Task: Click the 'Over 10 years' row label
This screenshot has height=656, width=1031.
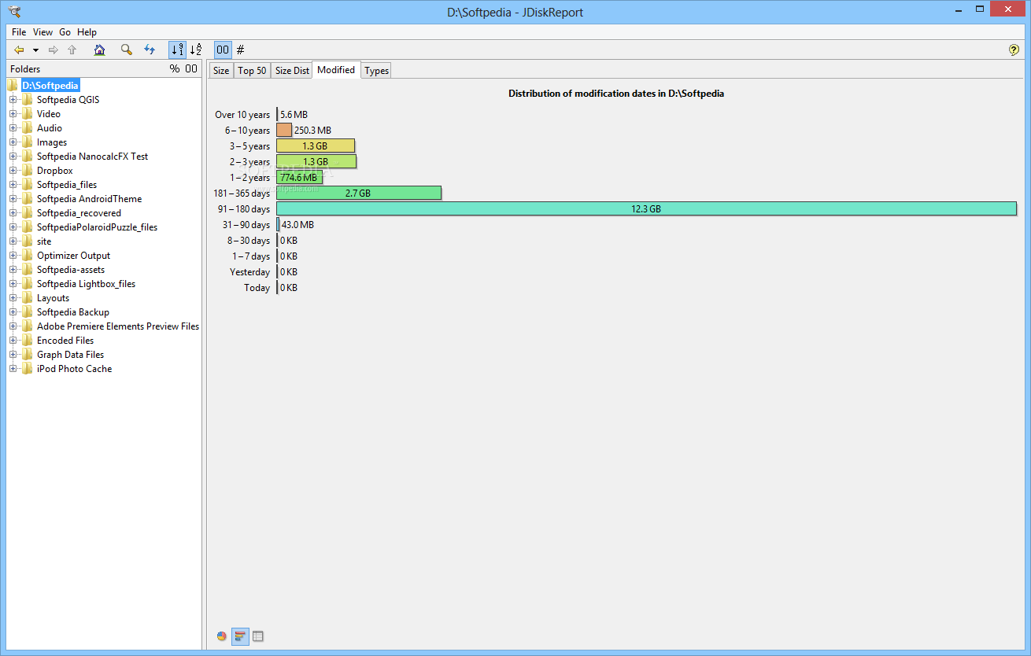Action: [242, 115]
